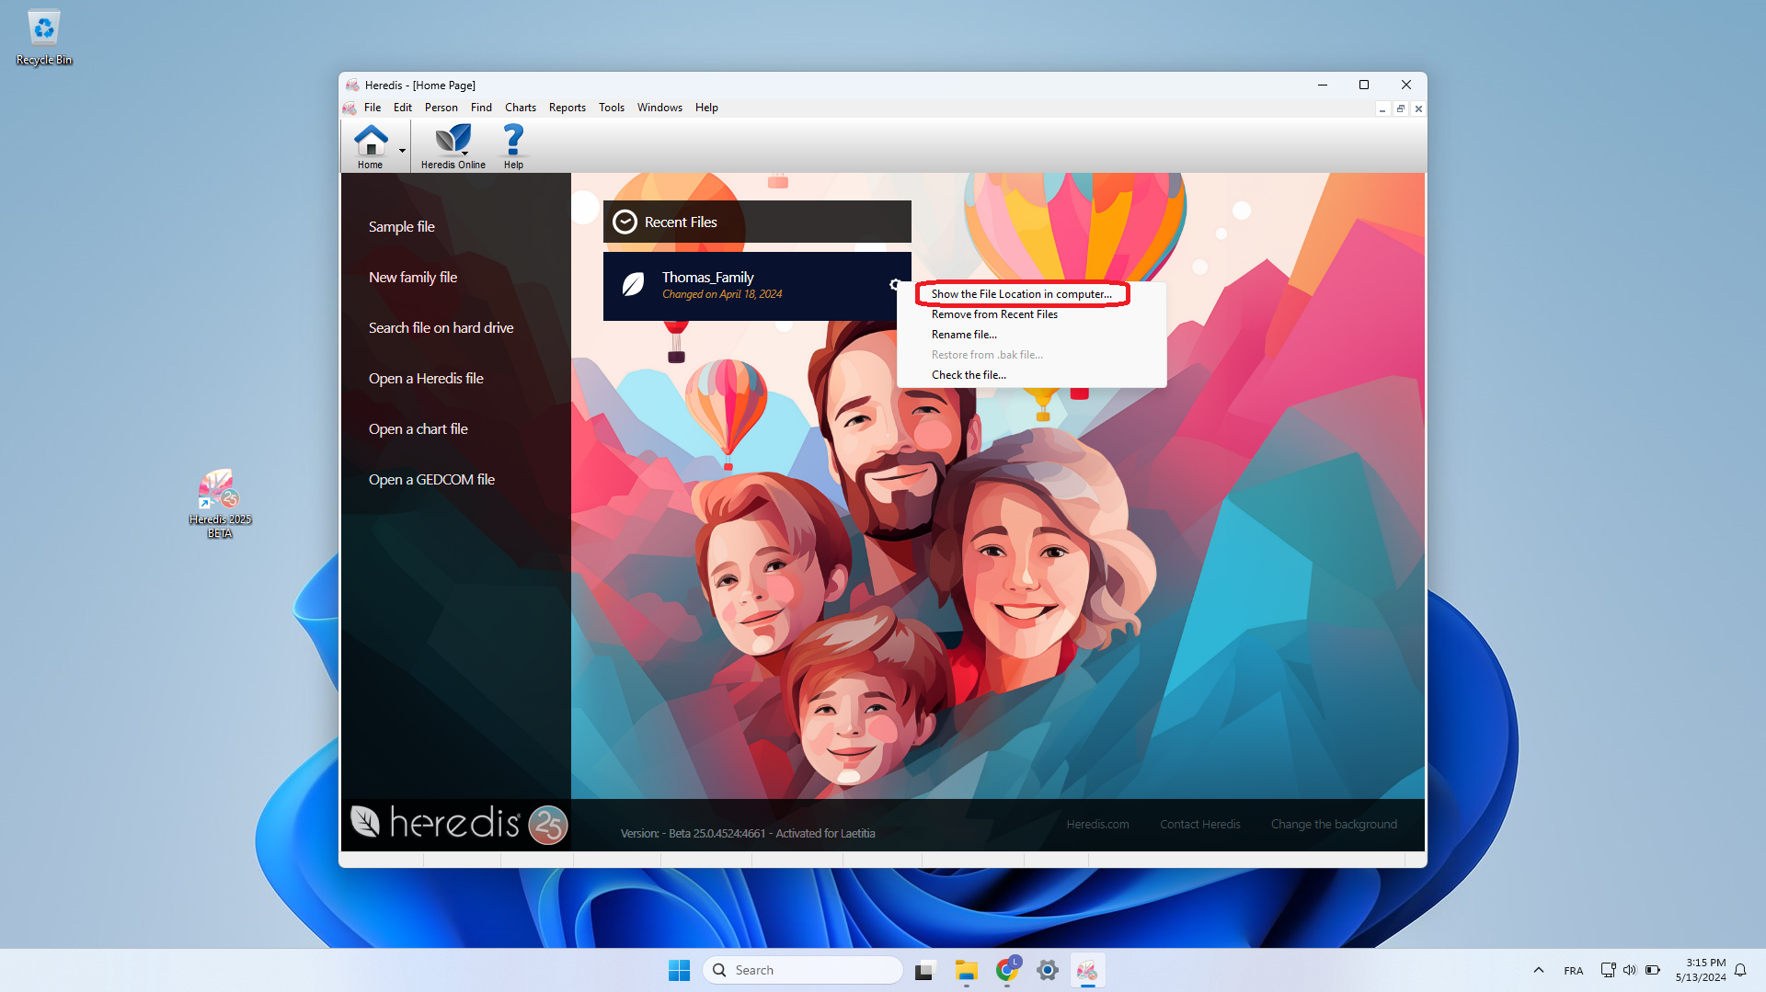
Task: Click the taskbar Search box
Action: (803, 970)
